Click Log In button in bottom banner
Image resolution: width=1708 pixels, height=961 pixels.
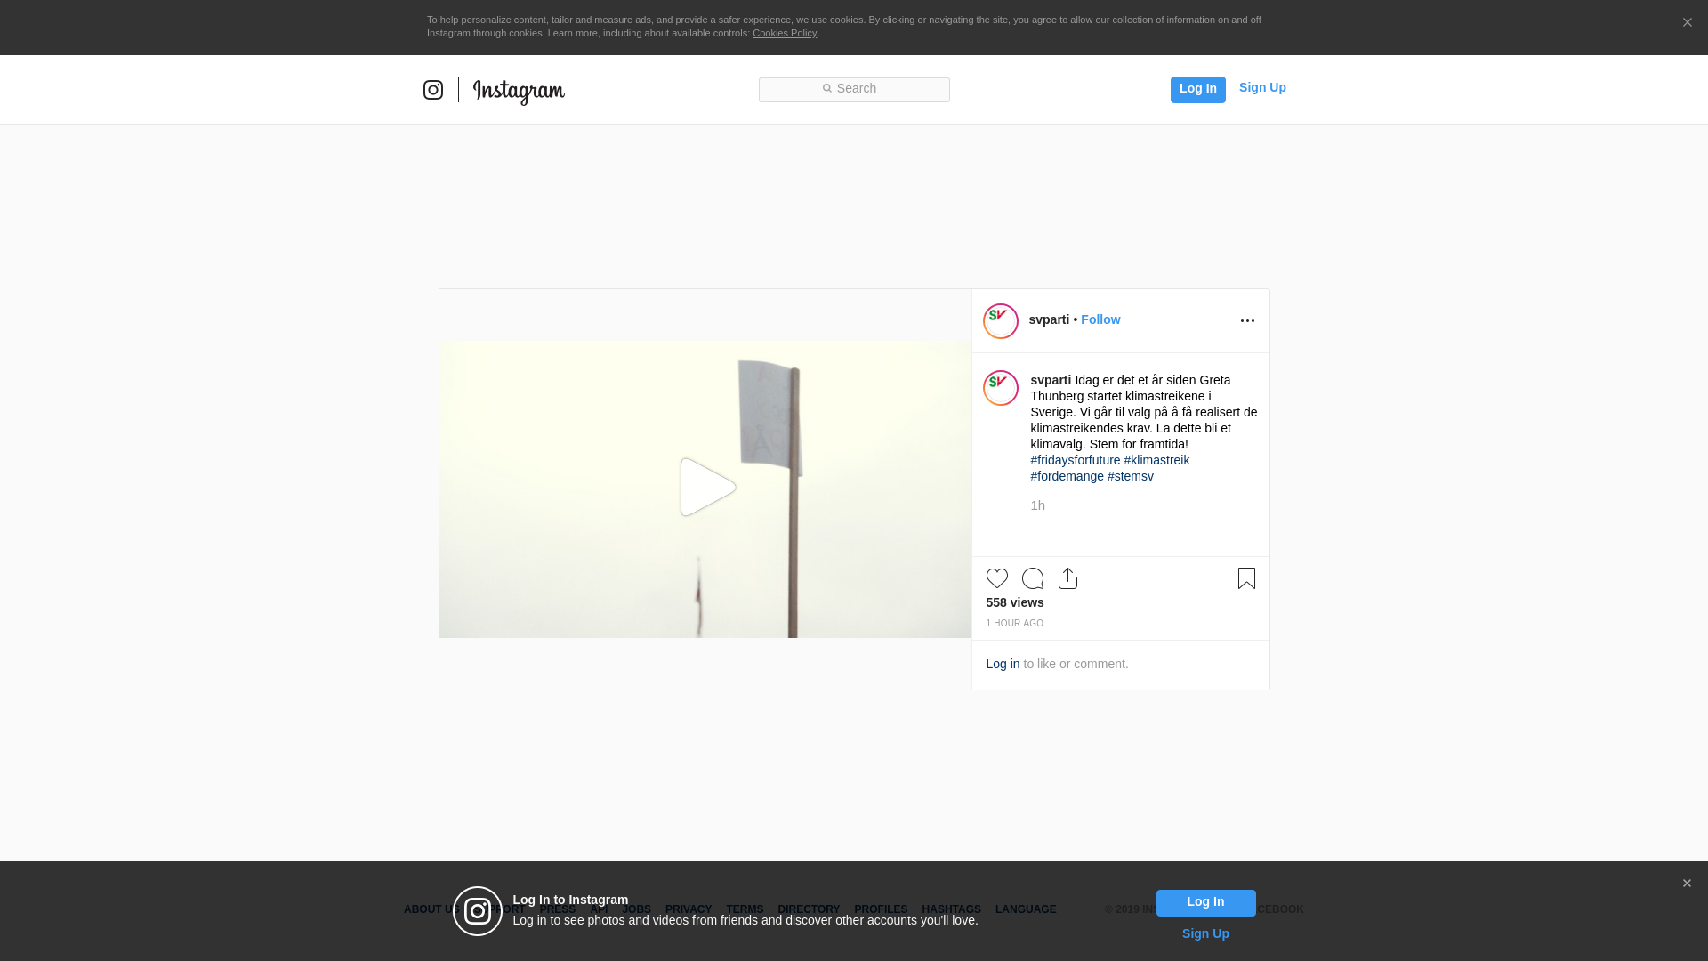coord(1205,902)
